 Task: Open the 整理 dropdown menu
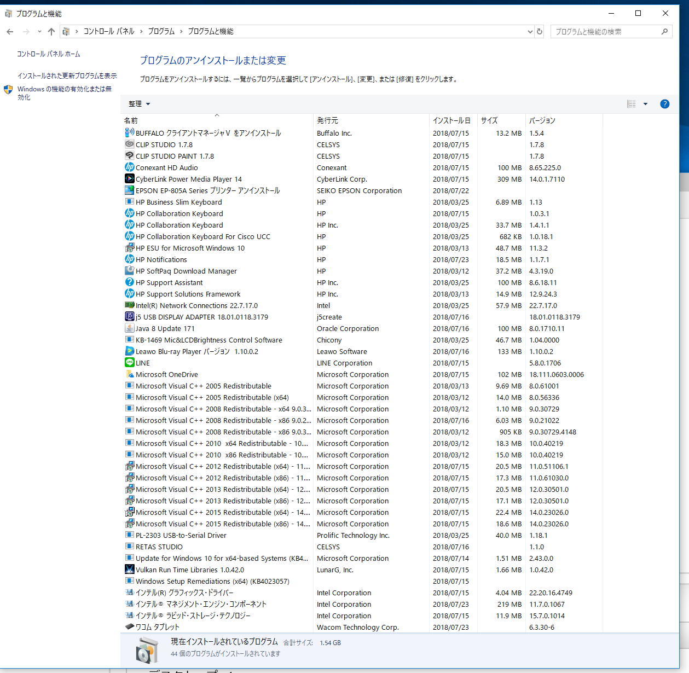[x=139, y=104]
